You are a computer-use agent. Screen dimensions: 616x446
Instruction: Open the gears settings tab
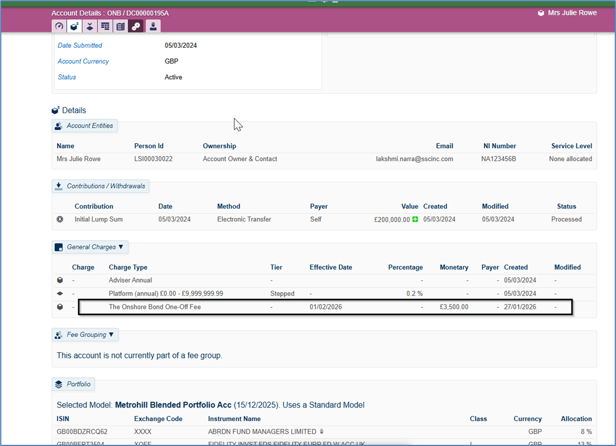point(135,26)
